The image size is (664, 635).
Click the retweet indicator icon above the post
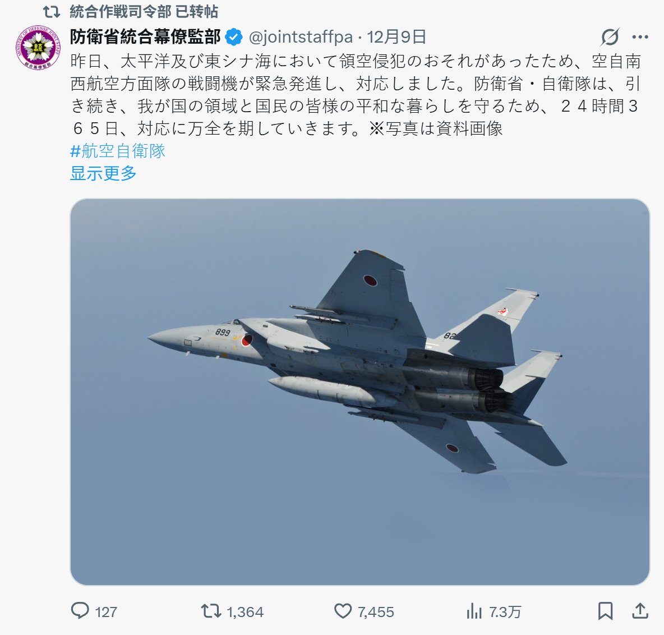point(52,12)
